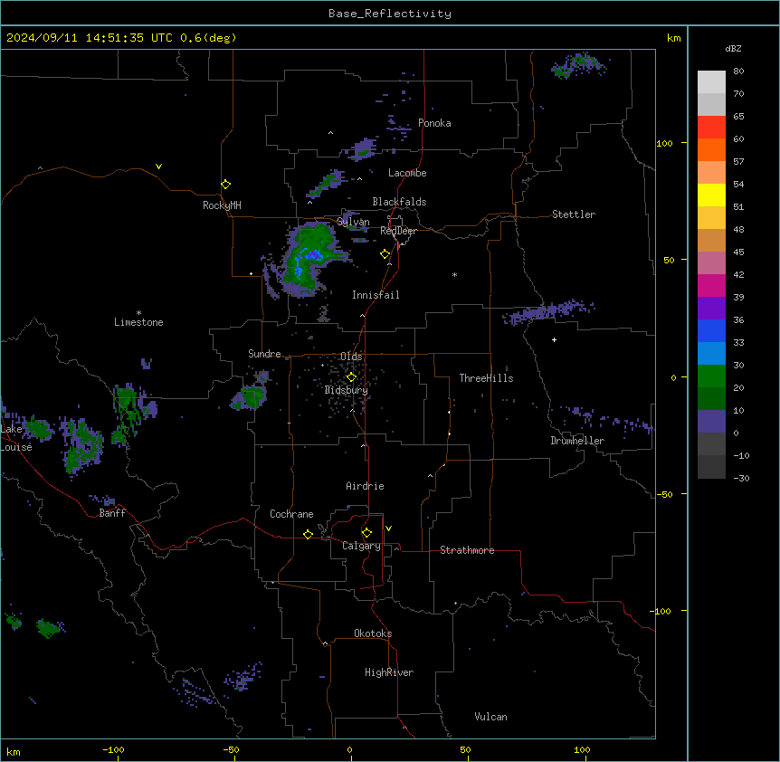Screen dimensions: 780x762
Task: Click the RedDeer city label
Action: pyautogui.click(x=398, y=231)
